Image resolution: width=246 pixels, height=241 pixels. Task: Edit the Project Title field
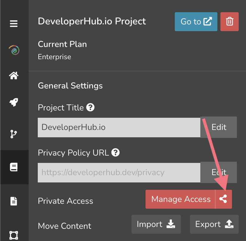pos(219,127)
